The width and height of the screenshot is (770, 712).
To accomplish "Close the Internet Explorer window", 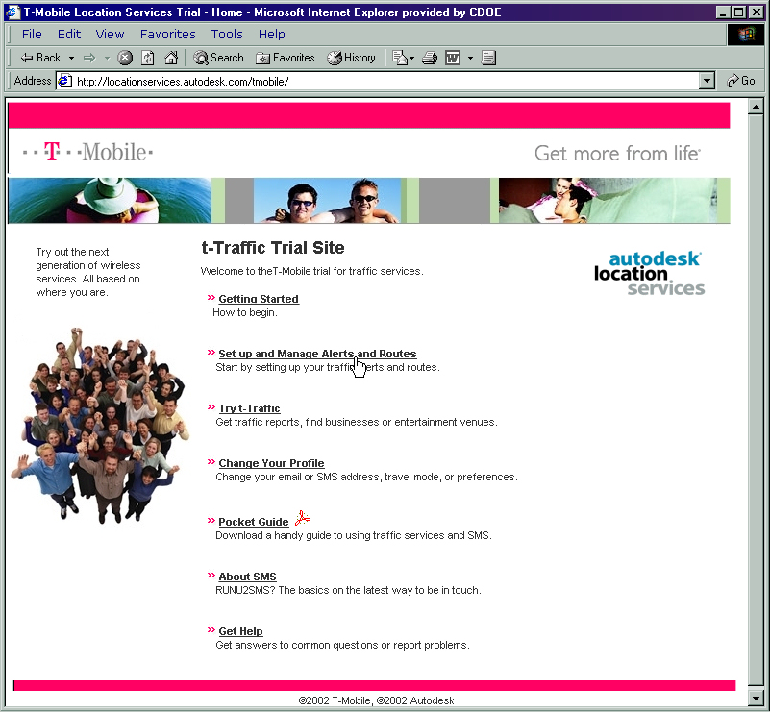I will click(757, 12).
